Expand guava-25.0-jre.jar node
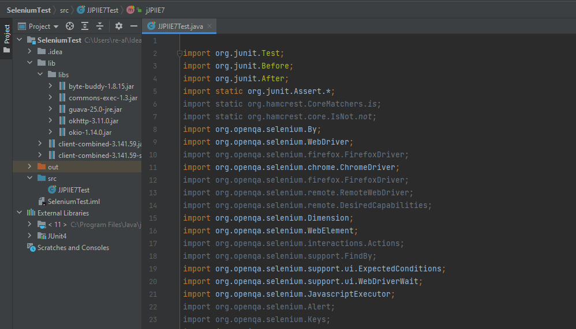576x329 pixels. pos(50,109)
